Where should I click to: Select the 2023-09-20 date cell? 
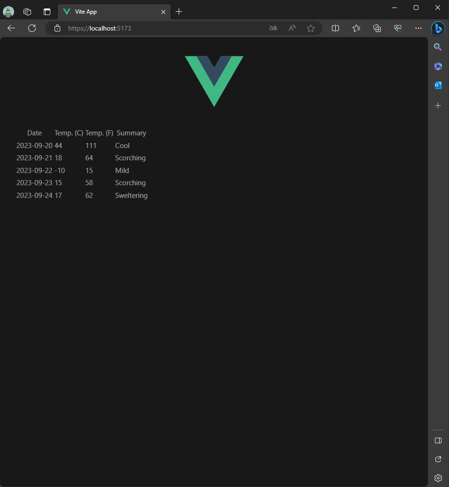click(34, 146)
